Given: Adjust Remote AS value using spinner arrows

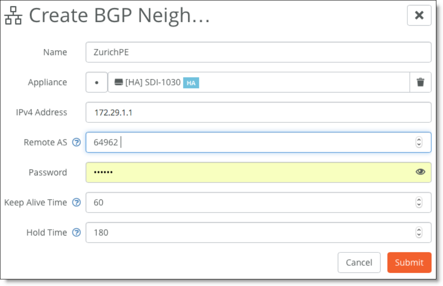Looking at the screenshot, I should pos(419,142).
